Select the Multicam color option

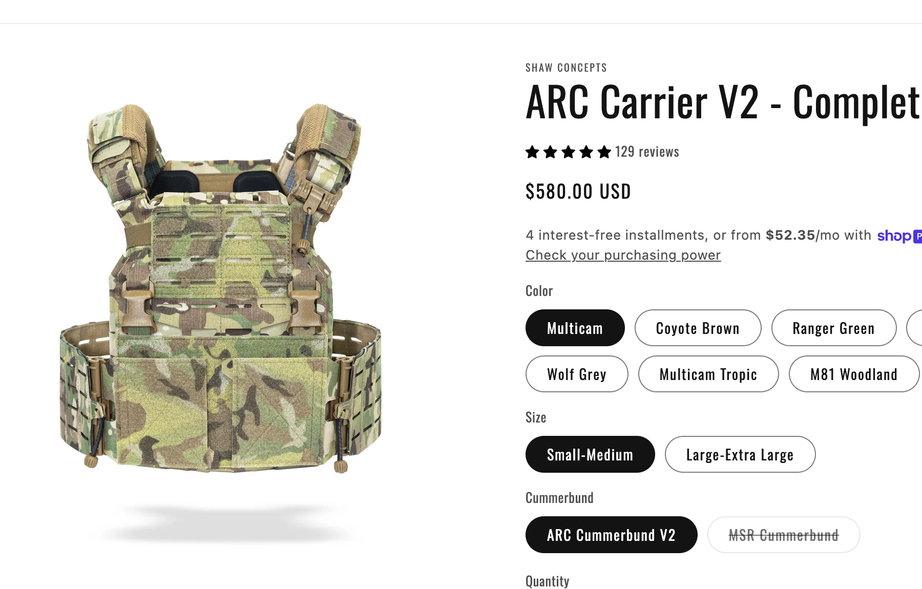pos(575,328)
